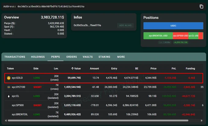
Task: Sort by BE column header
Action: coord(137,69)
